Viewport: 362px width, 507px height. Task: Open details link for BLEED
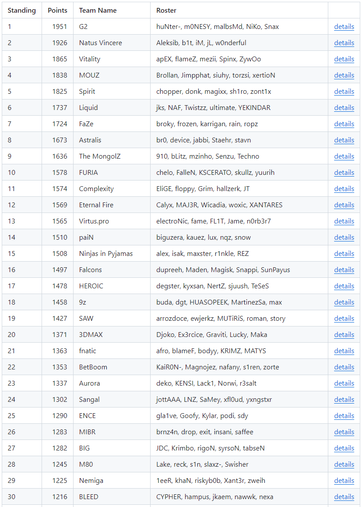coord(344,497)
